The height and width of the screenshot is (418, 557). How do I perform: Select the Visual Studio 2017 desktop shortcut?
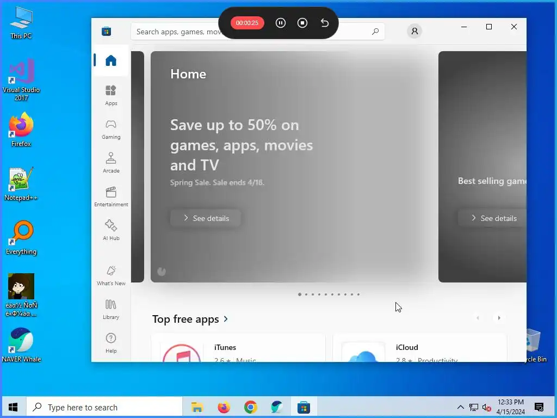click(x=21, y=80)
